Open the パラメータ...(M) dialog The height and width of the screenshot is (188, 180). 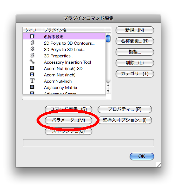(69, 120)
